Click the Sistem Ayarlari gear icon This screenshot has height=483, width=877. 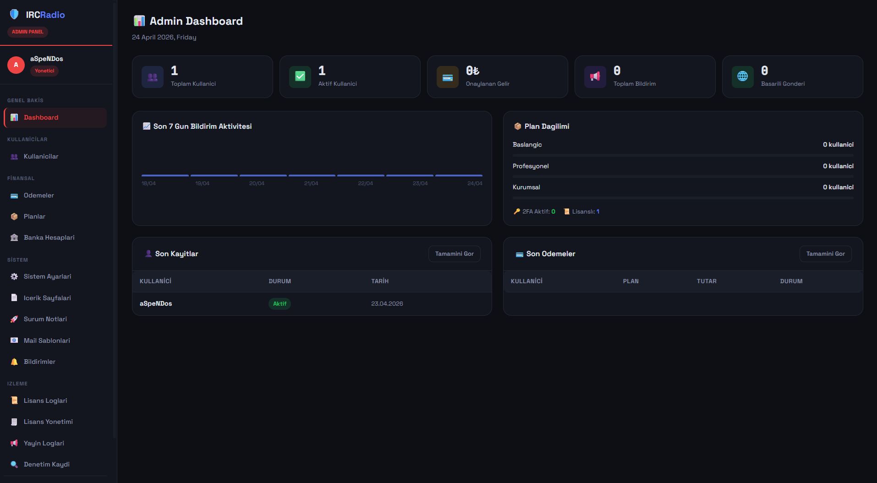[14, 277]
